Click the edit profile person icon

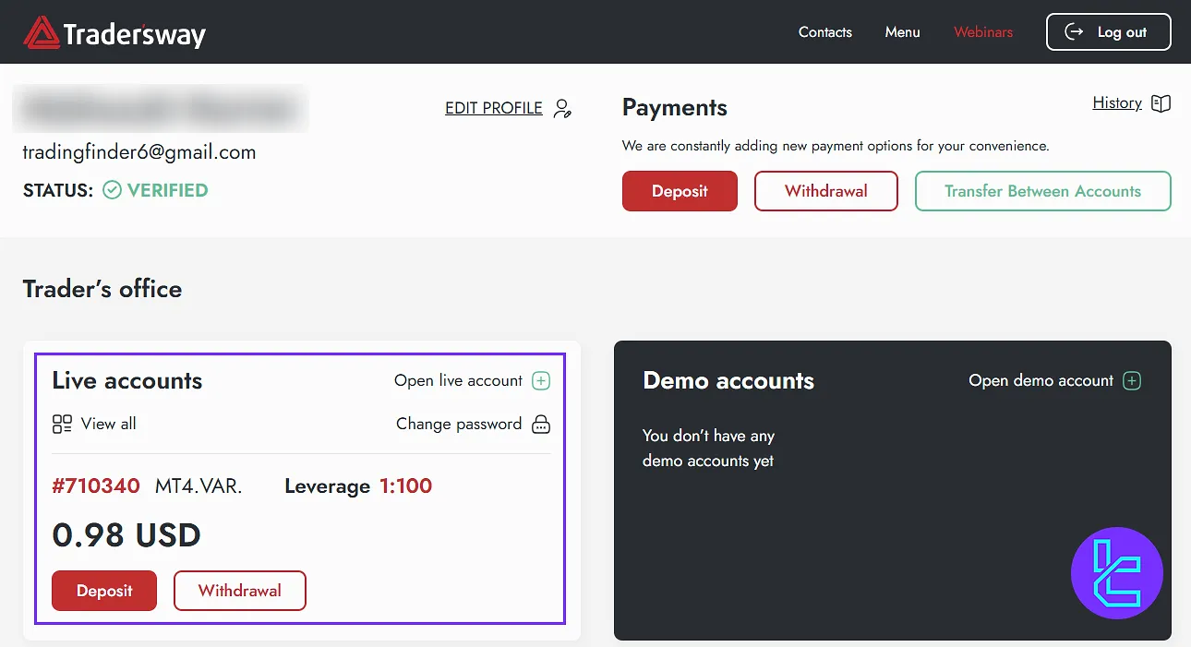(x=562, y=108)
